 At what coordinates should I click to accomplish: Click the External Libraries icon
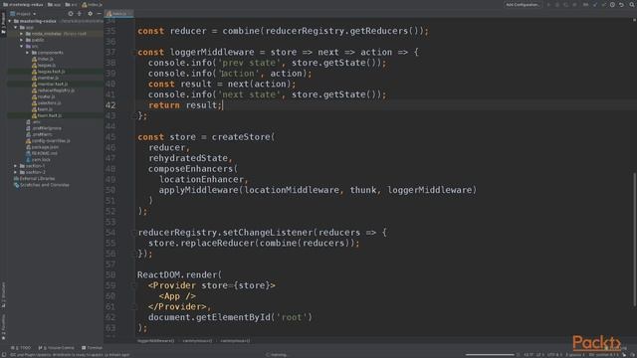pos(16,179)
